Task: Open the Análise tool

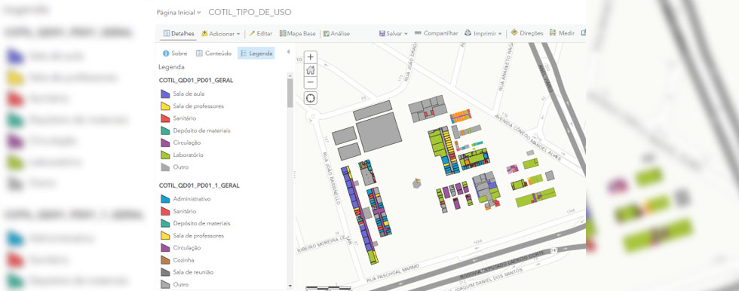Action: coord(336,33)
